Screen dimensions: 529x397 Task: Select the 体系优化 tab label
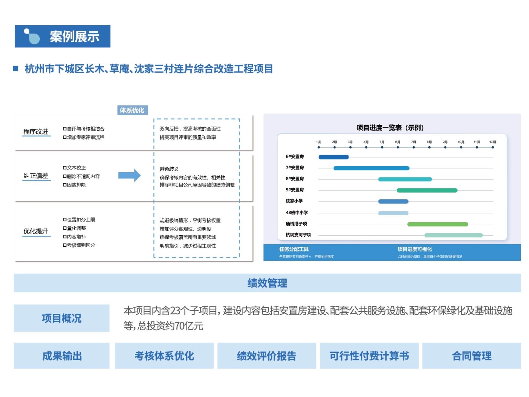pos(132,110)
